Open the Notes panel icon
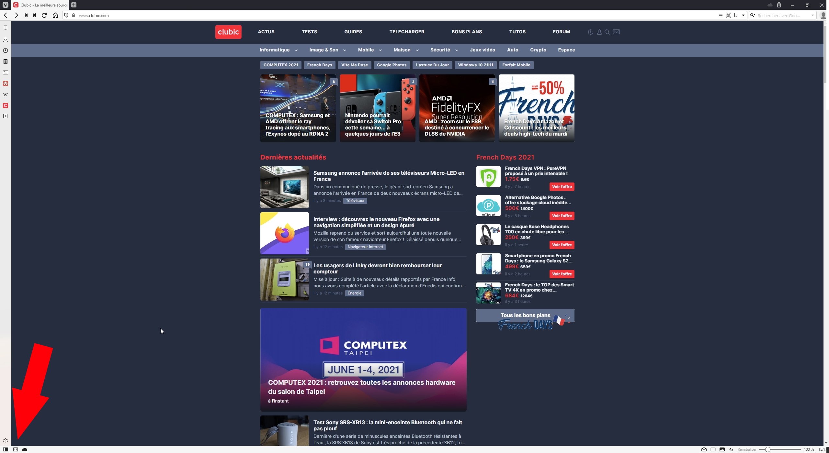Screen dimensions: 829x453 coord(6,61)
